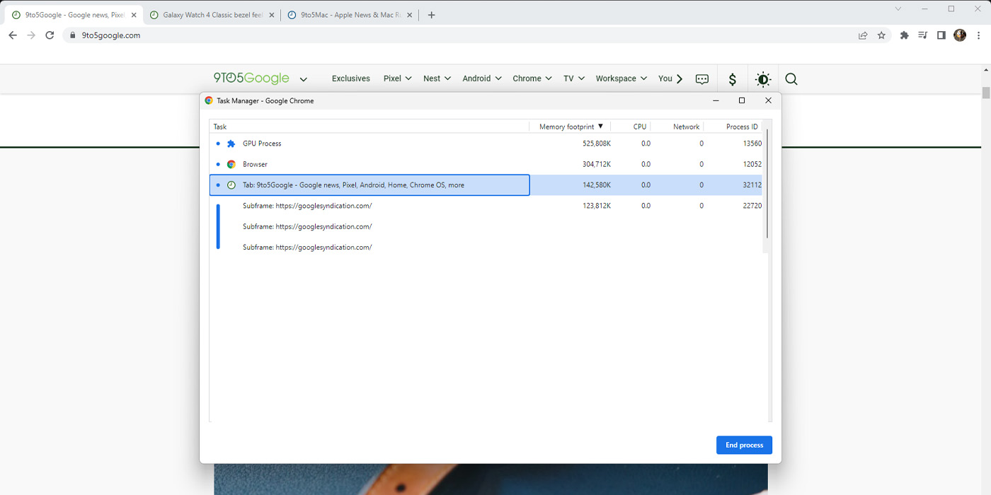Expand the Workspace dropdown chevron

pyautogui.click(x=644, y=78)
